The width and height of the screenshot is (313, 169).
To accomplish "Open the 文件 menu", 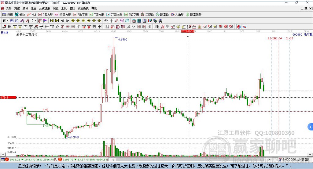I will [9, 8].
